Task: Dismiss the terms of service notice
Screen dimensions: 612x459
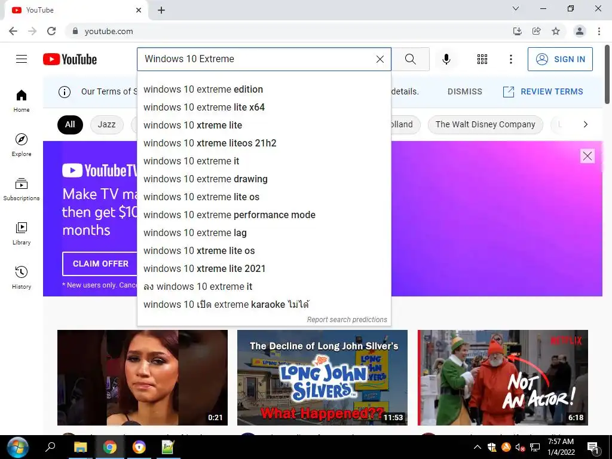Action: point(464,91)
